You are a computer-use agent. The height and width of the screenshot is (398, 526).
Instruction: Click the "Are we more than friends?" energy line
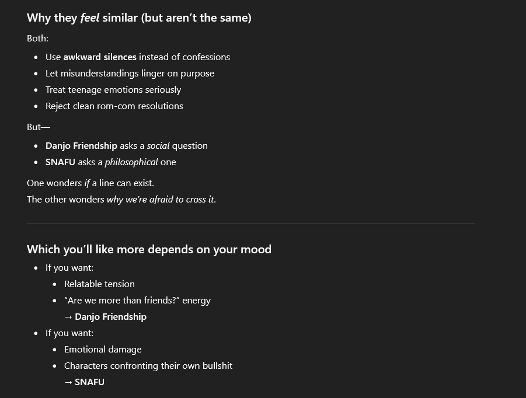137,301
